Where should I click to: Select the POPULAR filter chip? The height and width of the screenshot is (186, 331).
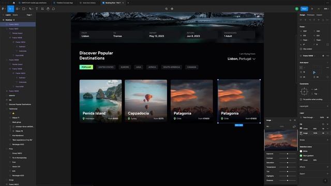[86, 67]
